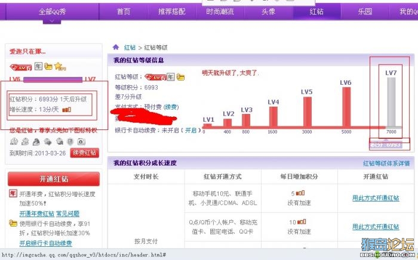The image size is (418, 260).
Task: Click the purple home icon in breadcrumb
Action: tap(116, 47)
